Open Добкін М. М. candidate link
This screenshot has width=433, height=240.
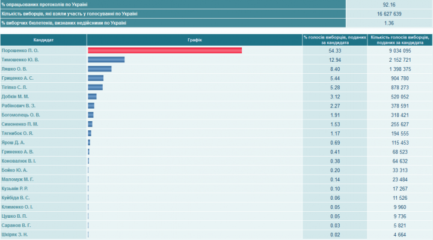click(x=16, y=97)
